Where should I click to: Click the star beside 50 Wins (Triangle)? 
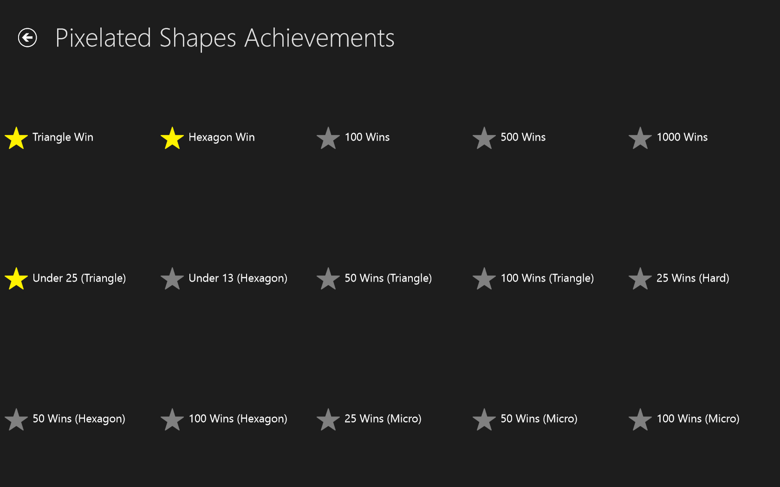point(328,279)
